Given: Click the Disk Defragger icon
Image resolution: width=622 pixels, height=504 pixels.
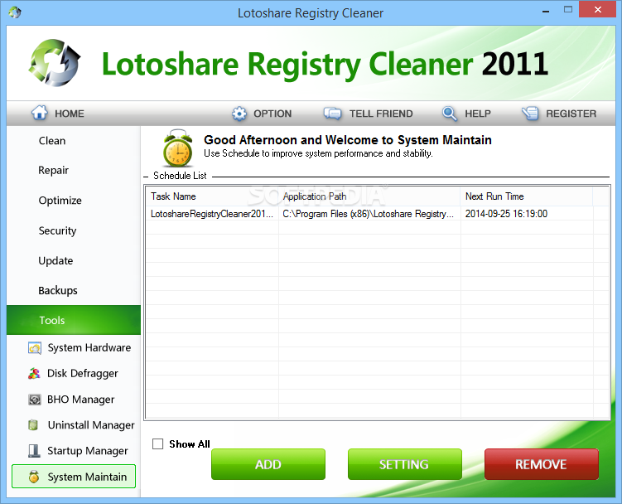Looking at the screenshot, I should 34,373.
